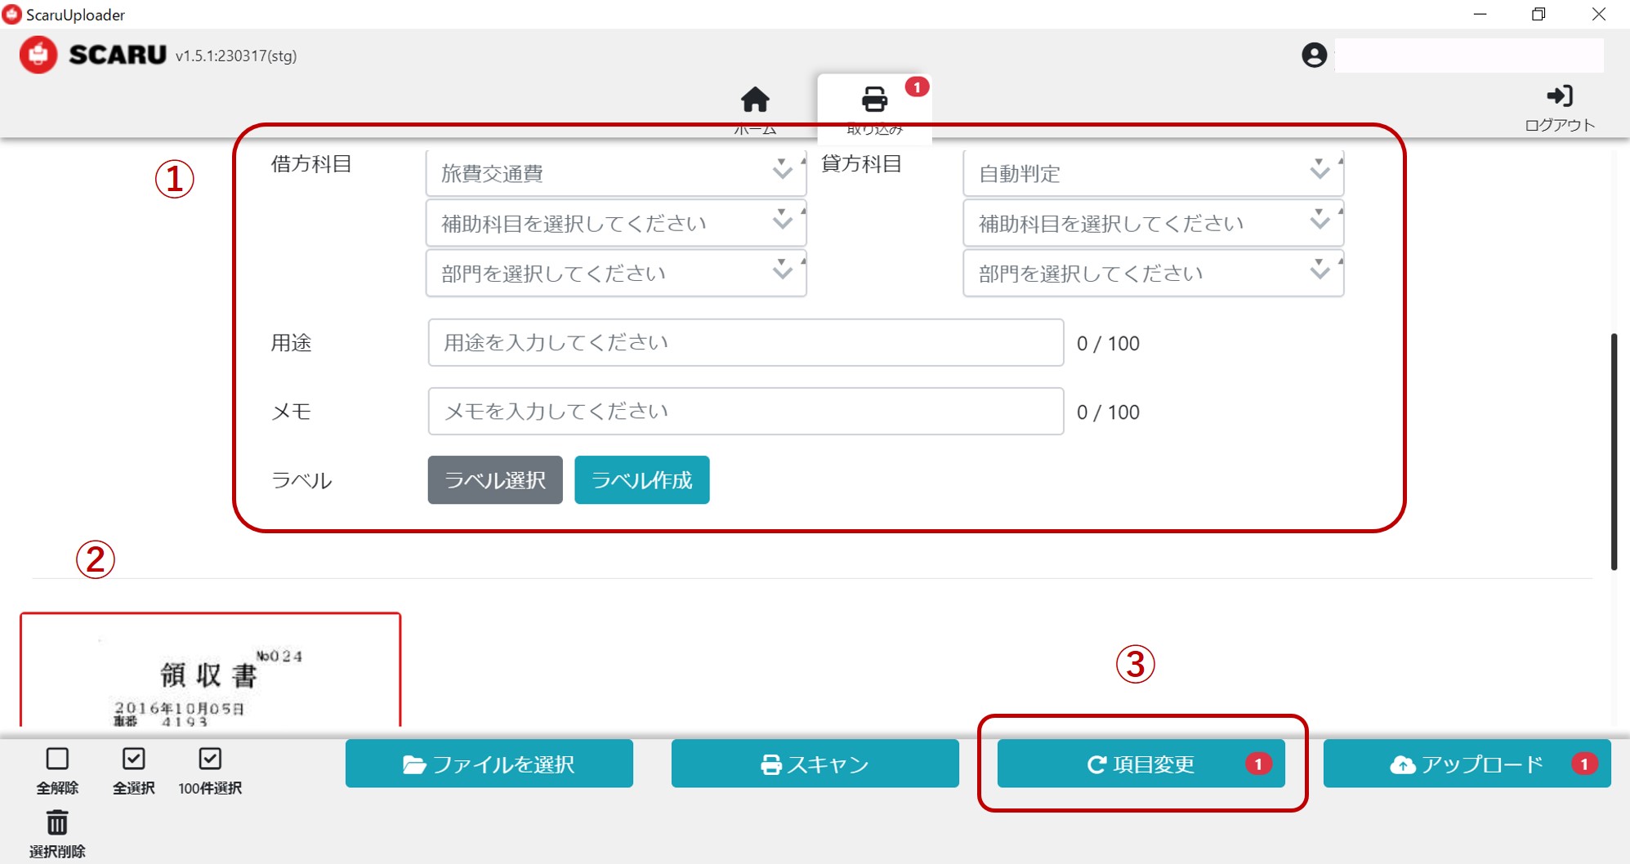Click the スキャン button

pos(815,764)
